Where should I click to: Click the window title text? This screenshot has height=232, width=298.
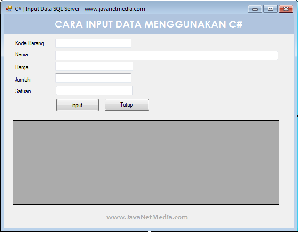click(x=80, y=9)
